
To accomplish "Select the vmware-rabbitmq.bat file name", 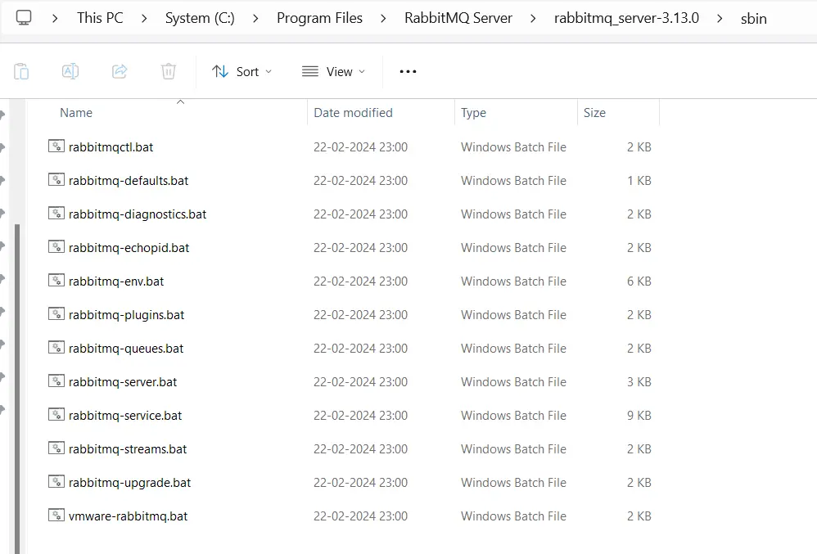I will coord(129,516).
